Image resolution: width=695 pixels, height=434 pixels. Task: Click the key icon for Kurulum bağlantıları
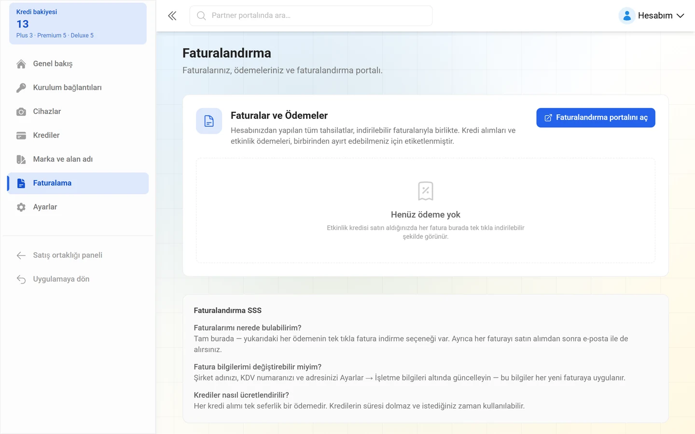coord(21,88)
